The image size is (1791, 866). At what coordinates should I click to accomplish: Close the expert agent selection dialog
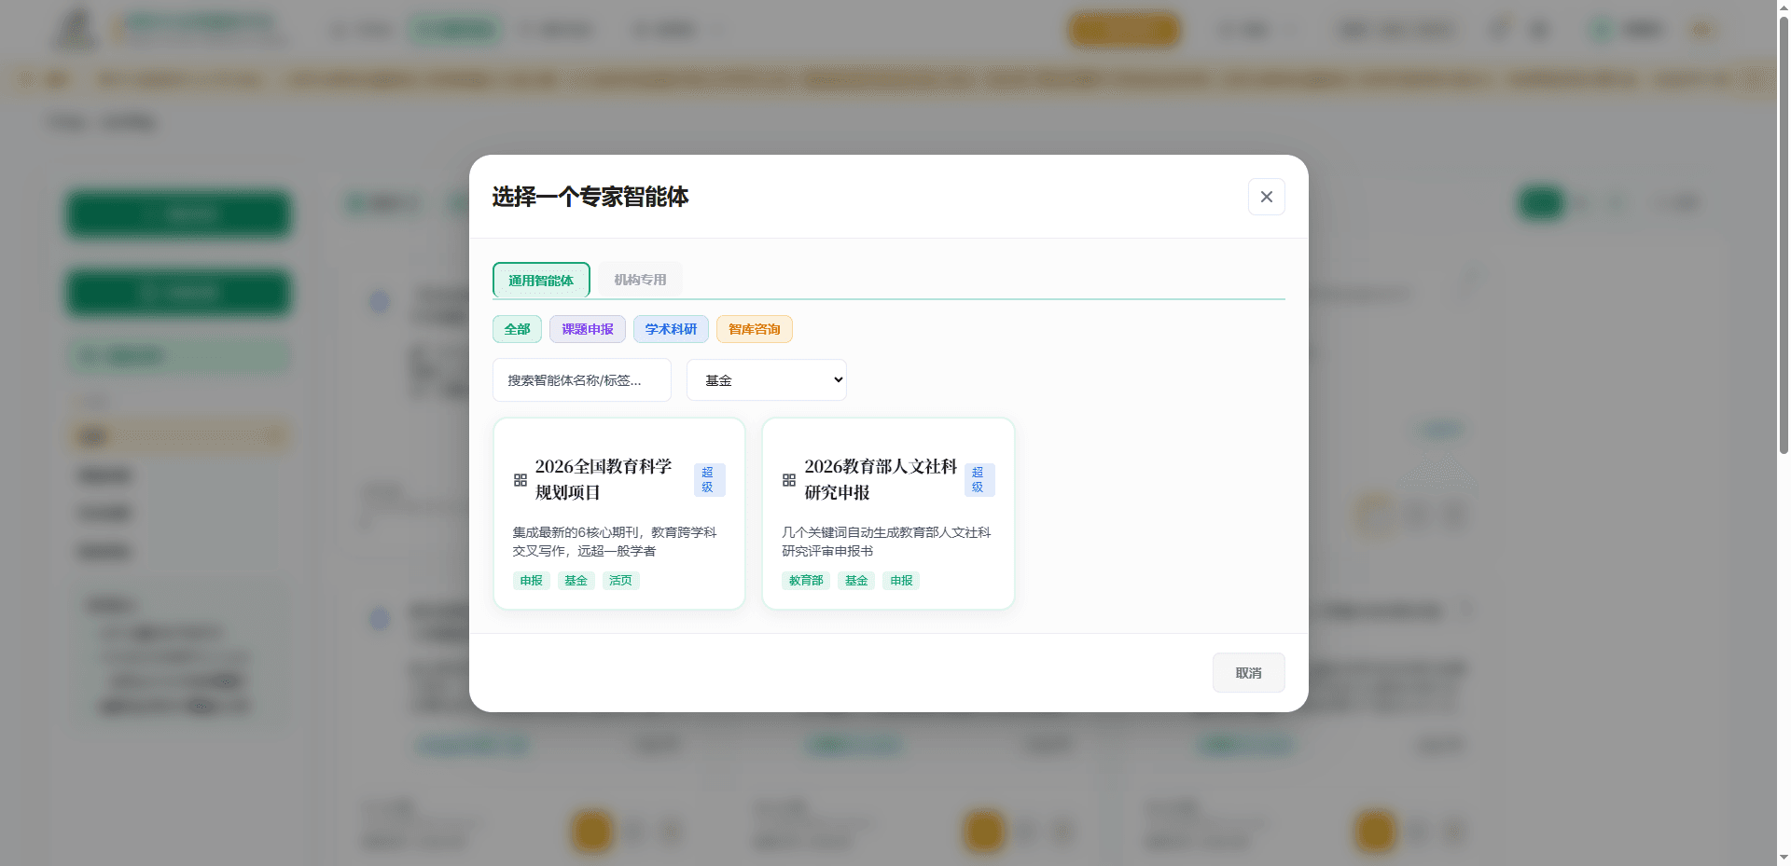point(1266,197)
